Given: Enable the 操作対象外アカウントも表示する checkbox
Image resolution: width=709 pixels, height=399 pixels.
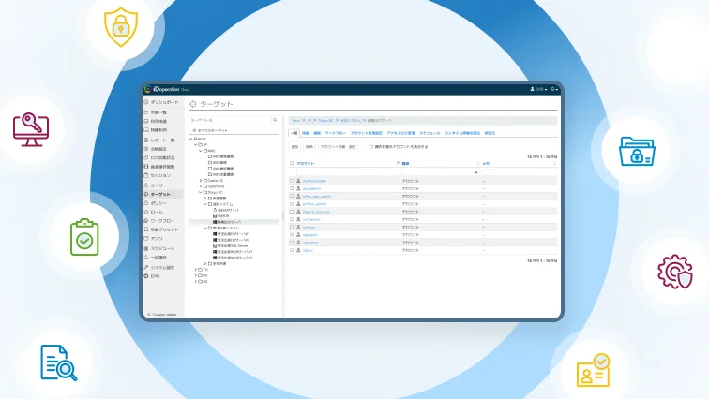Looking at the screenshot, I should 371,146.
